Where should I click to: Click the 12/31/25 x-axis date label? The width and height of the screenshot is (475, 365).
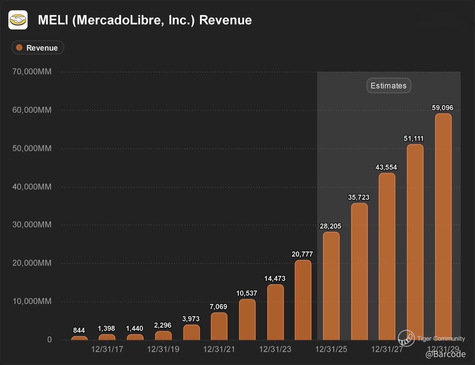pos(331,350)
